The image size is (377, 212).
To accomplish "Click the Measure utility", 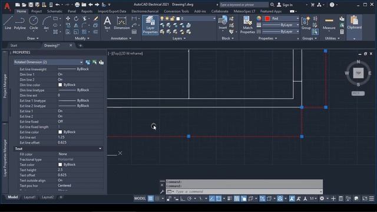I will point(329,23).
